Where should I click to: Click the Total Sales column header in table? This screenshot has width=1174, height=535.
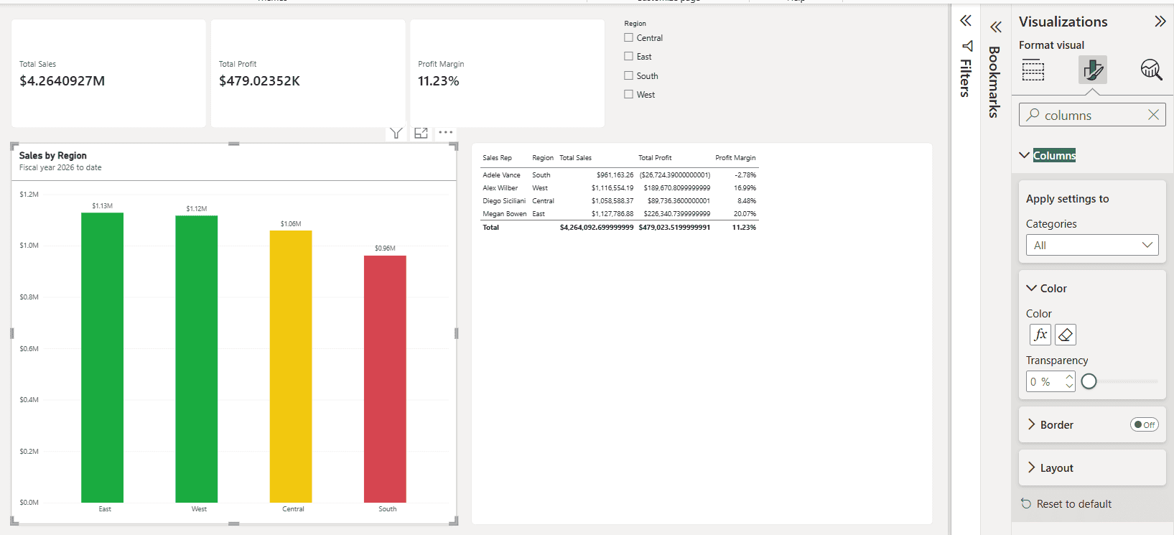pyautogui.click(x=575, y=158)
